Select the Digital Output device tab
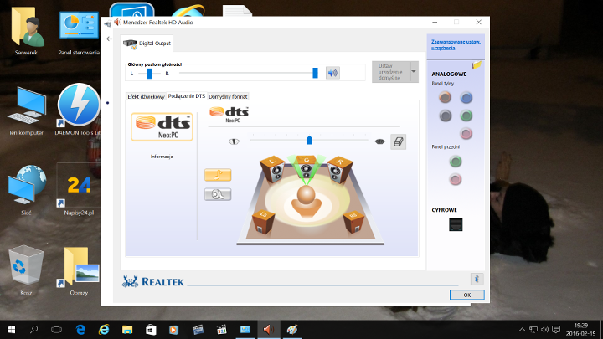Viewport: 603px width, 339px height. (147, 44)
